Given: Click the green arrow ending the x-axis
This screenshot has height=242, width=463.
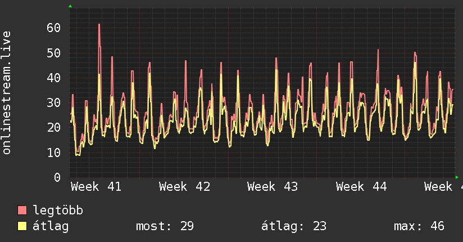Looking at the screenshot, I should coord(457,177).
